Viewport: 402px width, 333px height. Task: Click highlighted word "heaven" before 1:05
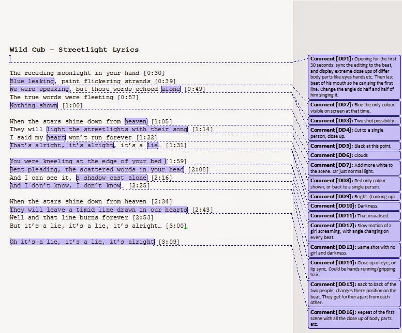136,121
